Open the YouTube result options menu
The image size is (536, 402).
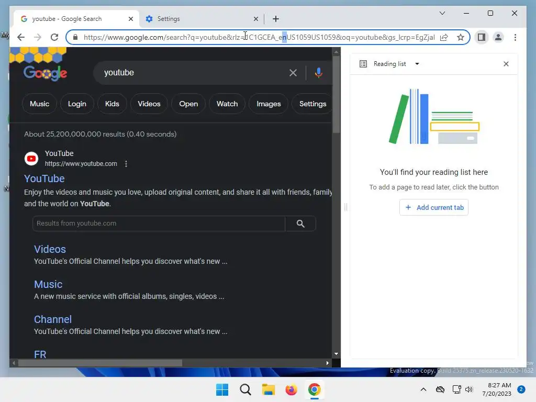126,164
